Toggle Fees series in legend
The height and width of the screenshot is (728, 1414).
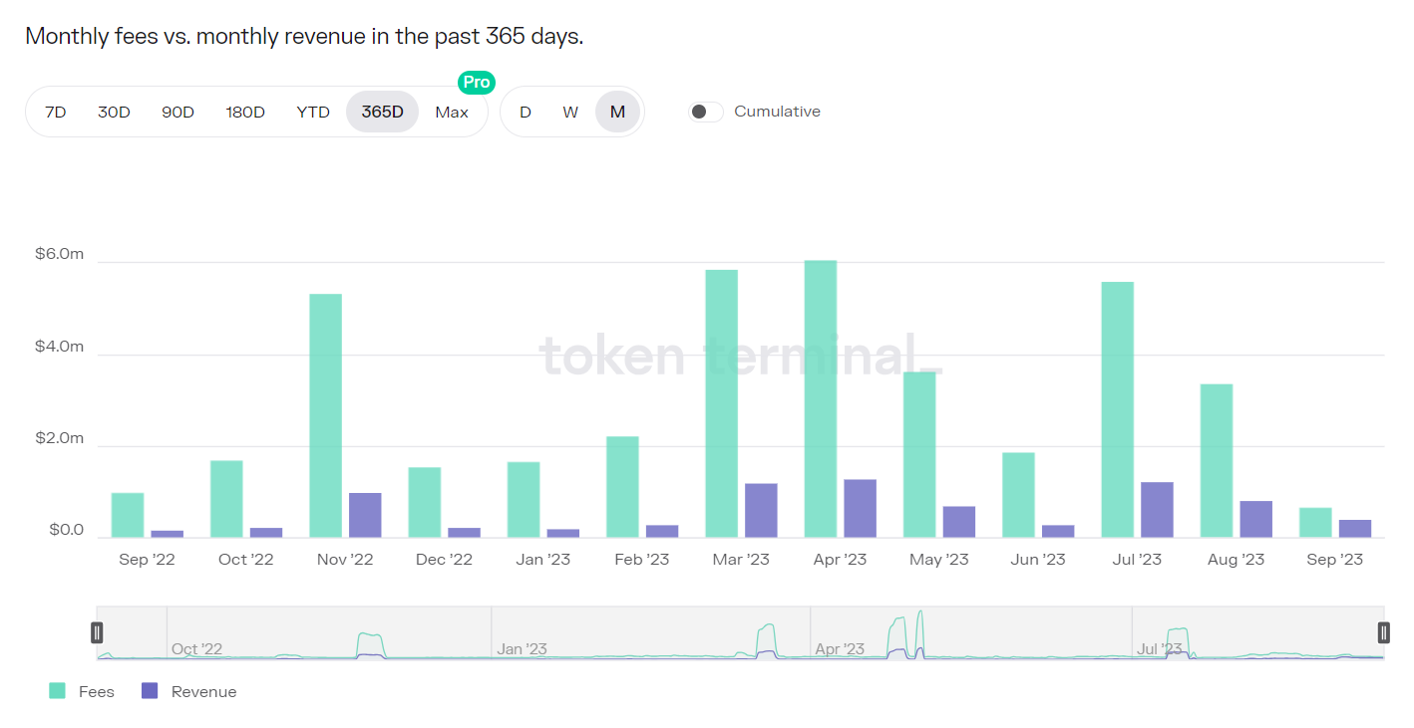(97, 691)
